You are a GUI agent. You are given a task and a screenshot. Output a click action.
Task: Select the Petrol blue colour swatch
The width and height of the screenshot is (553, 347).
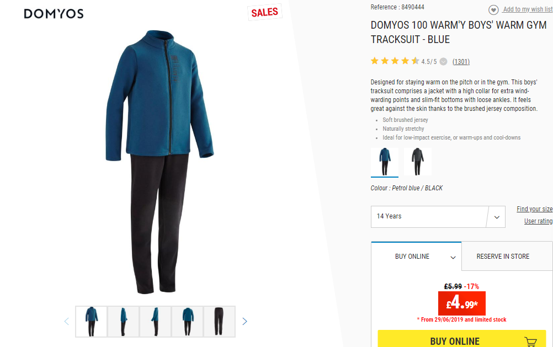(385, 162)
